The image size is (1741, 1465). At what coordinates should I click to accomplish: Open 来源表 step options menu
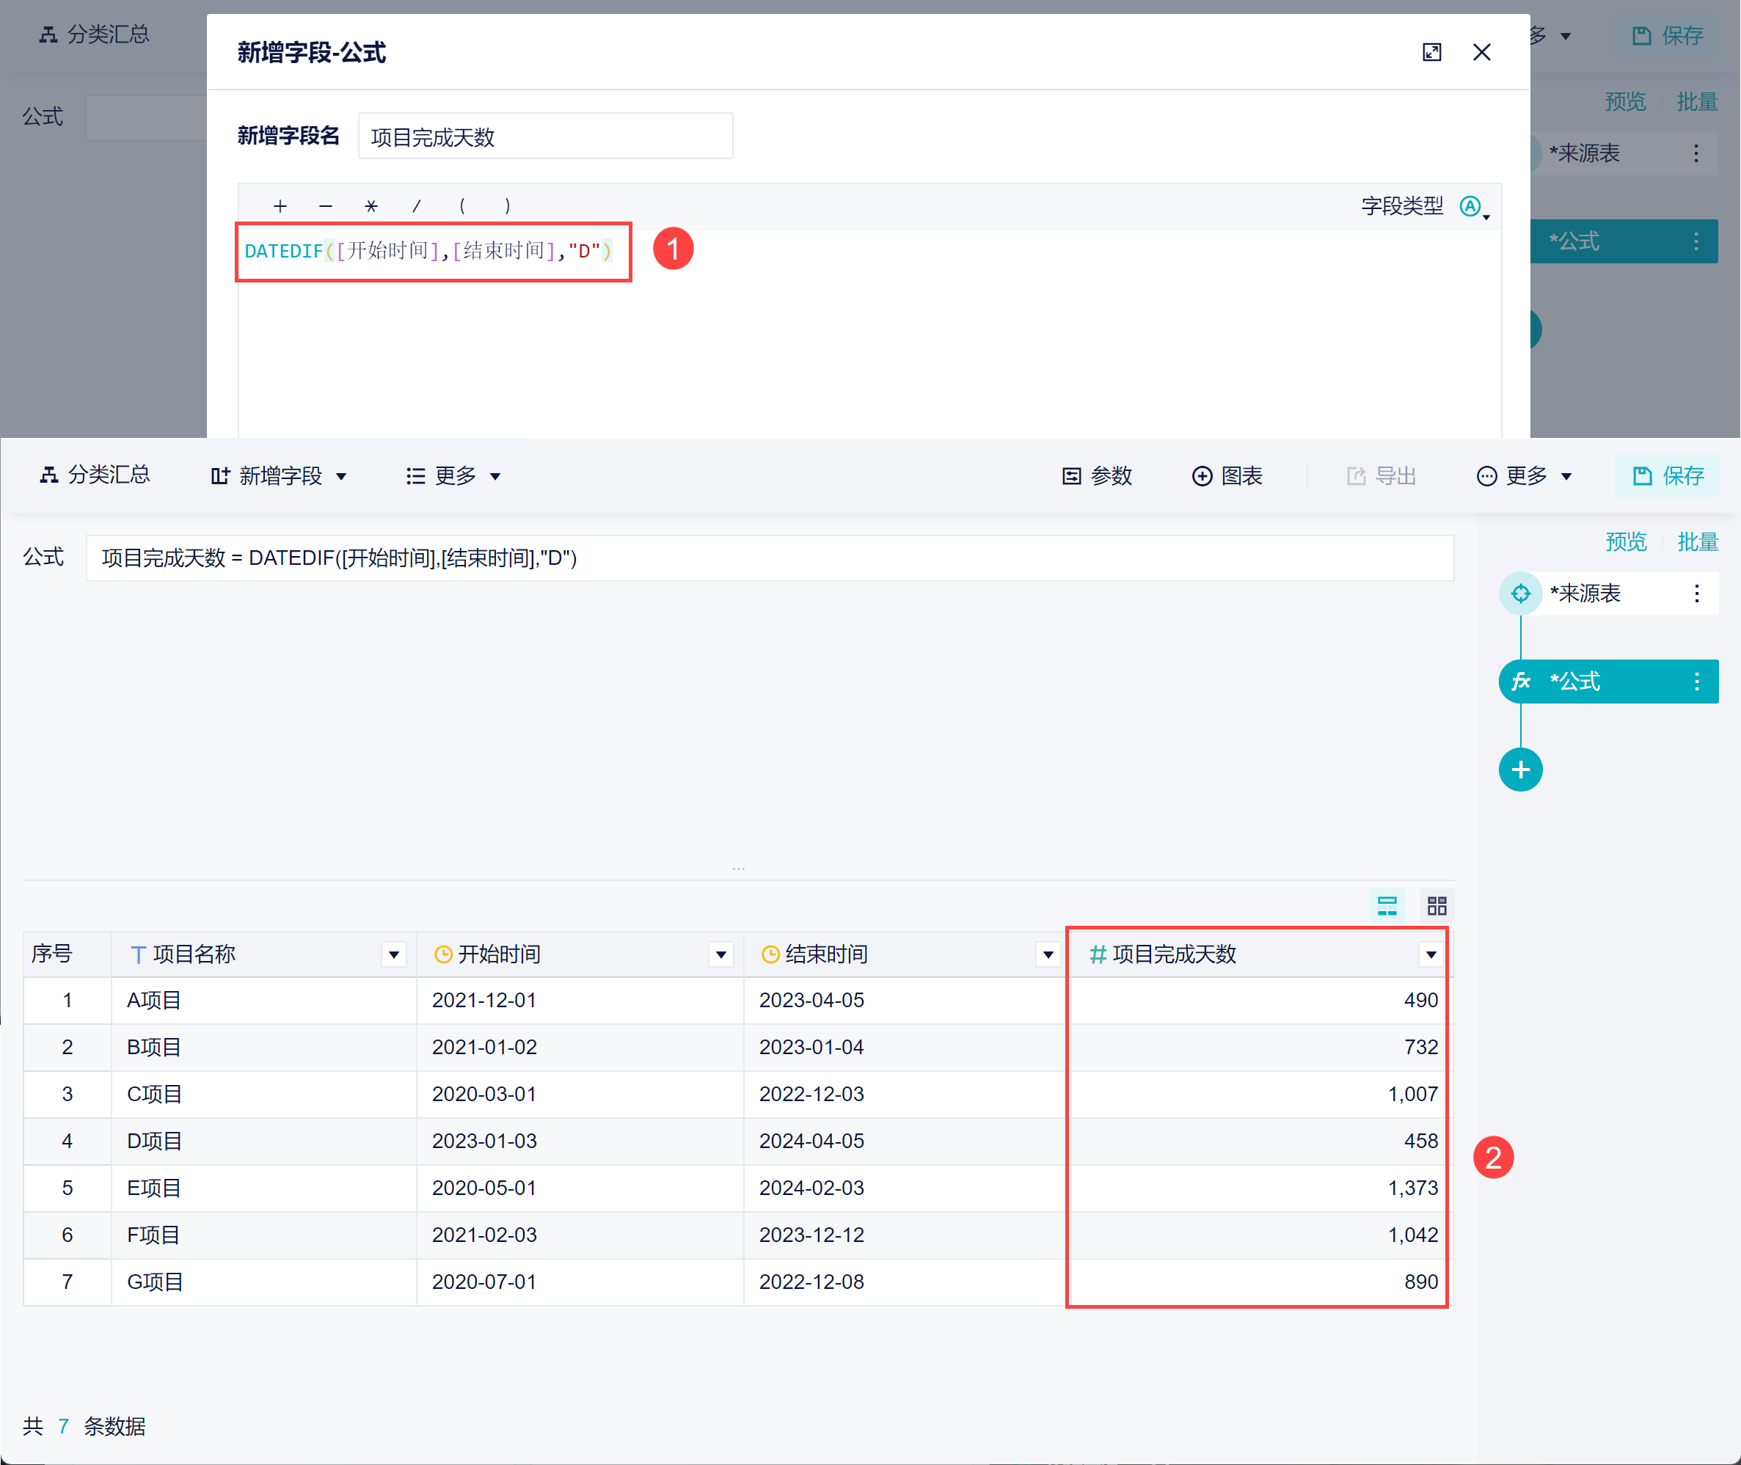click(1696, 593)
